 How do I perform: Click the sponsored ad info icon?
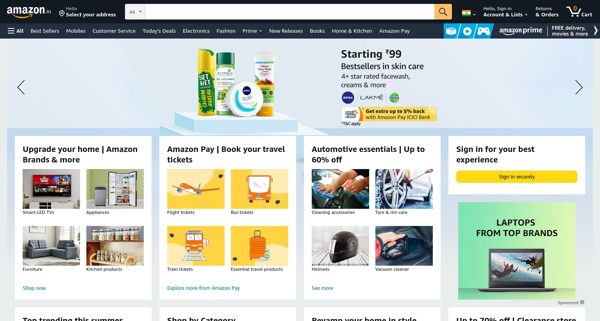pyautogui.click(x=582, y=302)
